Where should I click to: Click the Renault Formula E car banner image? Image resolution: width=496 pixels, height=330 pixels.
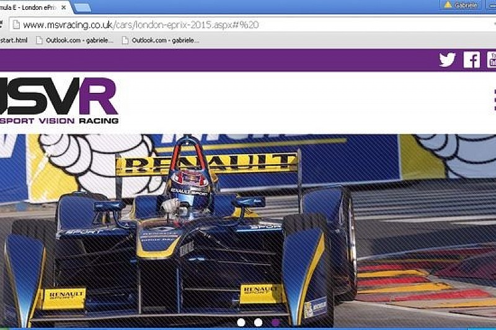pos(248,231)
